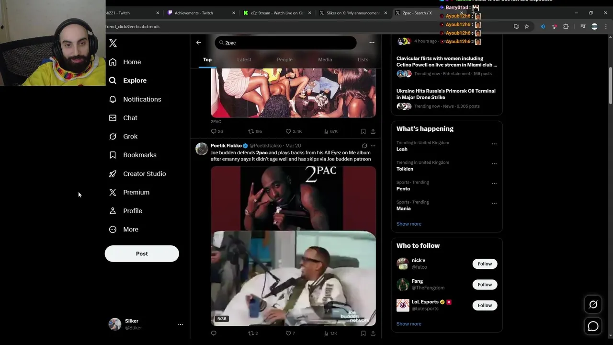The image size is (613, 345).
Task: Share the post with 67K views
Action: [x=373, y=131]
